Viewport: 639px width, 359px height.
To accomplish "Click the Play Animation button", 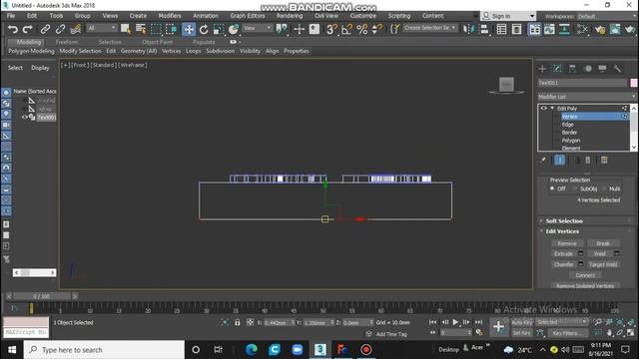I will click(455, 322).
